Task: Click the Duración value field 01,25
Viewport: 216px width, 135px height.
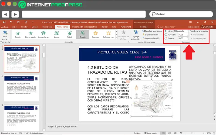Action: click(182, 35)
